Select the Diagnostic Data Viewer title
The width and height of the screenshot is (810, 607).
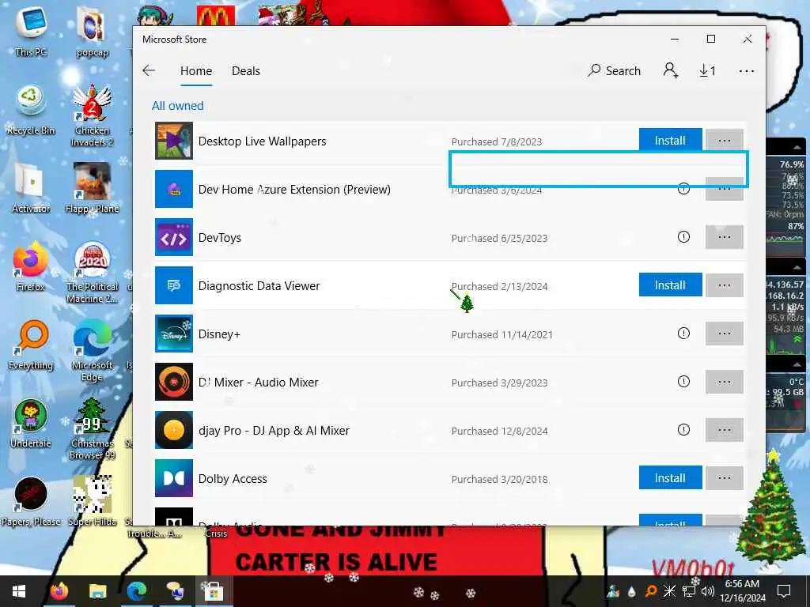[259, 286]
